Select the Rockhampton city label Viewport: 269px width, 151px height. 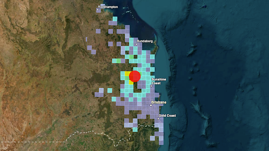[108, 7]
